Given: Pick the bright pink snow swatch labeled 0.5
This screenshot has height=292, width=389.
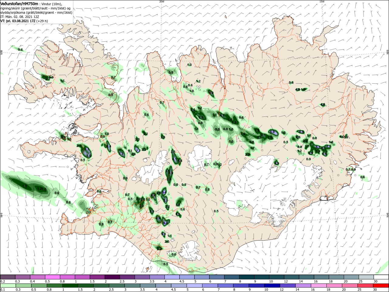Looking at the screenshot, I should coord(53,277).
